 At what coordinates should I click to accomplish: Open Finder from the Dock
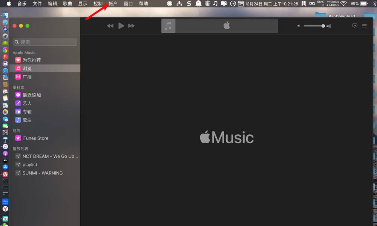pyautogui.click(x=5, y=15)
